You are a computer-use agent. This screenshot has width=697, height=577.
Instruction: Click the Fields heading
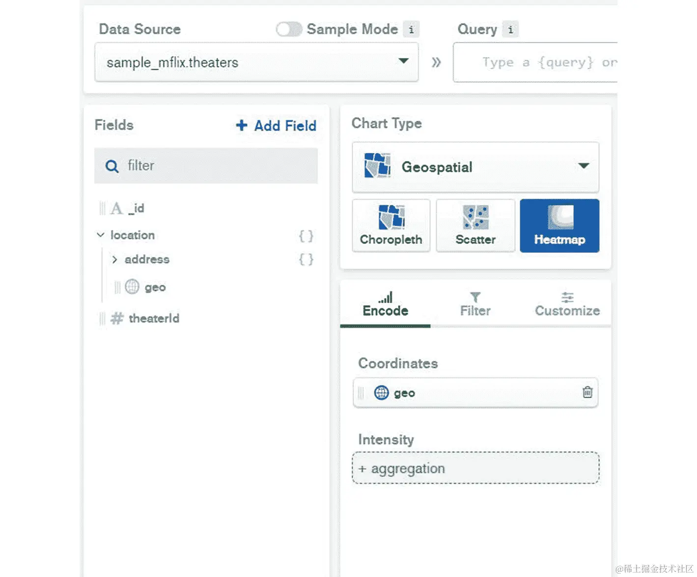114,125
